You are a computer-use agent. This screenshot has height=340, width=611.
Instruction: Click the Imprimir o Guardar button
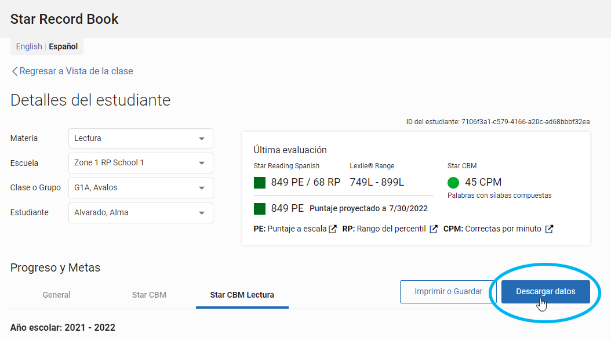pos(448,292)
